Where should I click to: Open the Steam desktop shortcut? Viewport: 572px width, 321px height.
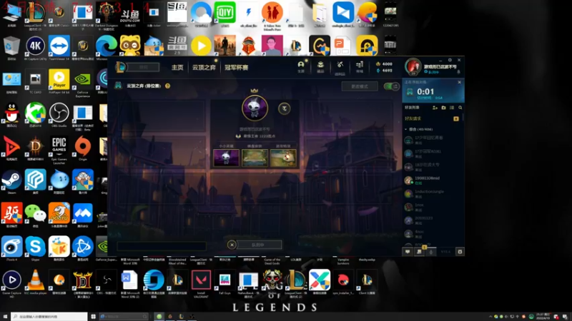click(x=11, y=182)
